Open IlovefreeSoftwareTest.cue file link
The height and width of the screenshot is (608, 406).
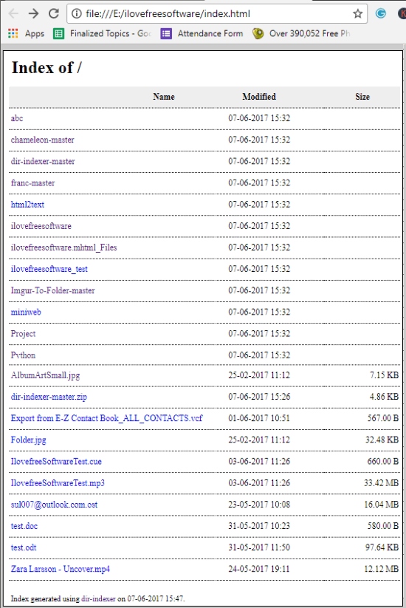[x=56, y=462]
